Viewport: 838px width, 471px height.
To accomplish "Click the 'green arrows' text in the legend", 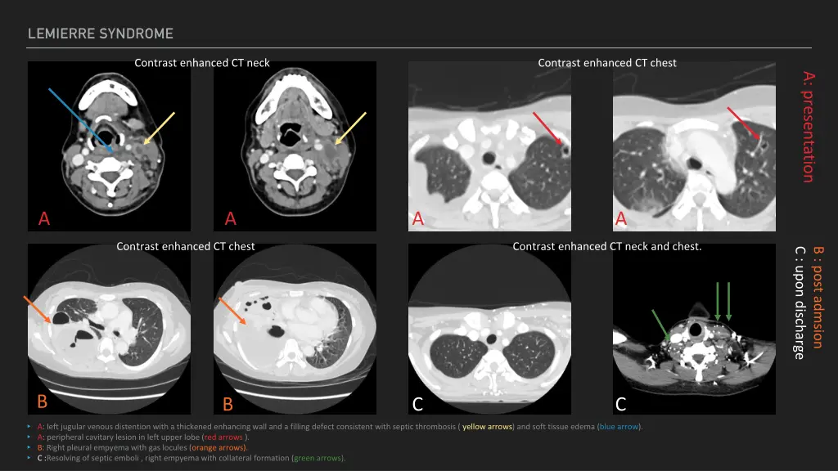I will pos(318,458).
